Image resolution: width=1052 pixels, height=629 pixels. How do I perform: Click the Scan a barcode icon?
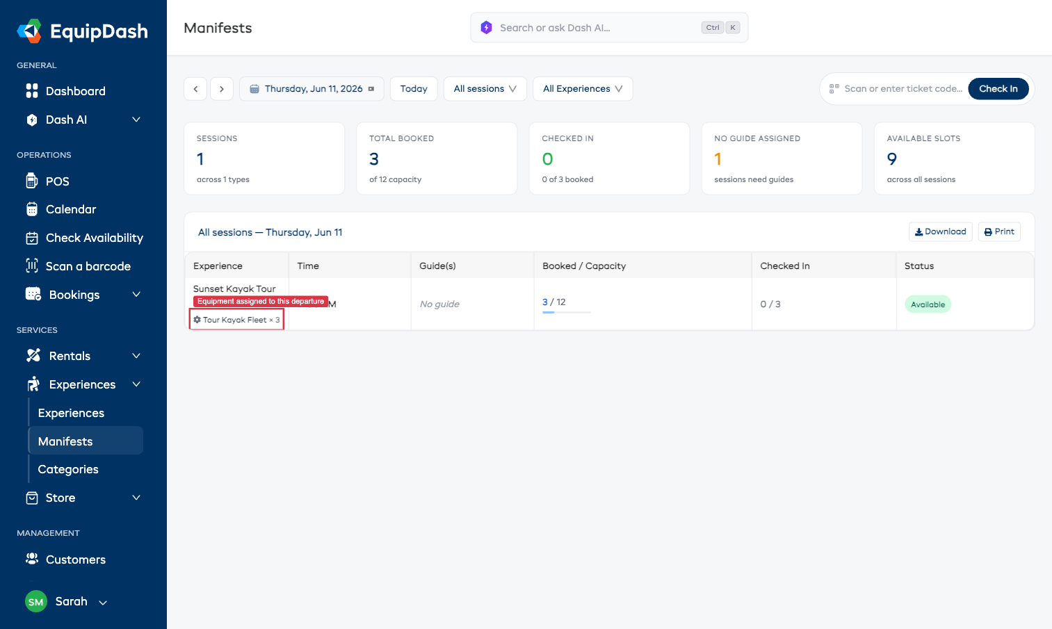(x=32, y=266)
